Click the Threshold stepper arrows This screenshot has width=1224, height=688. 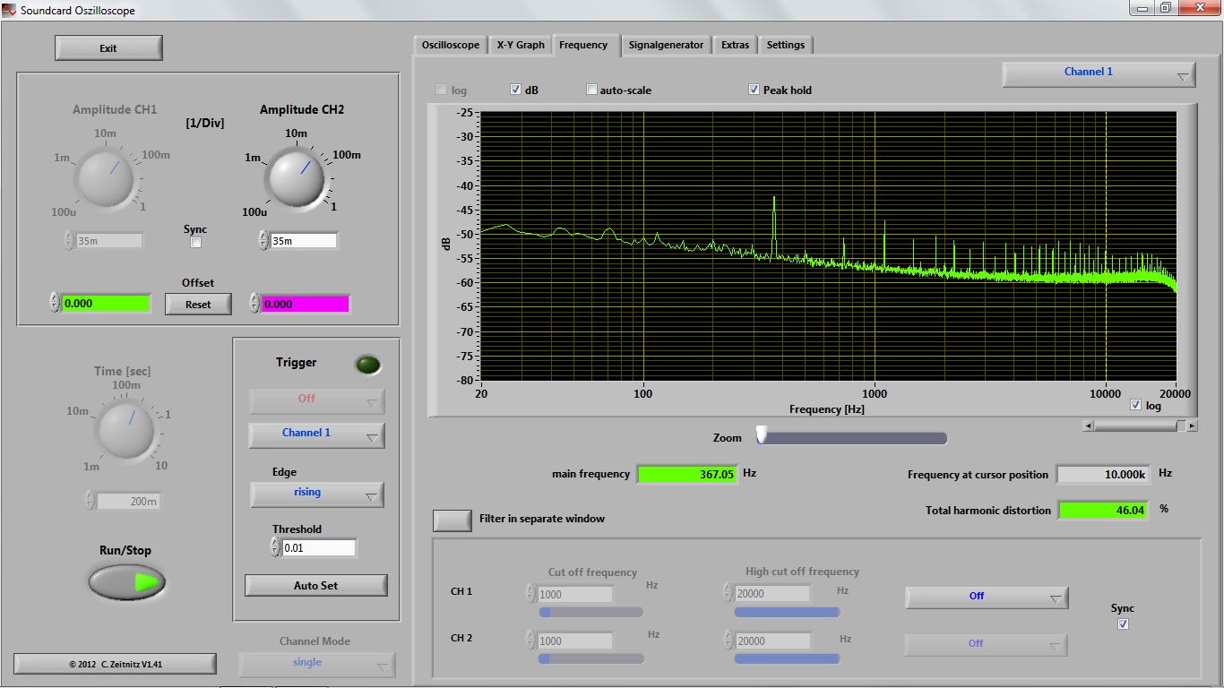pos(275,547)
